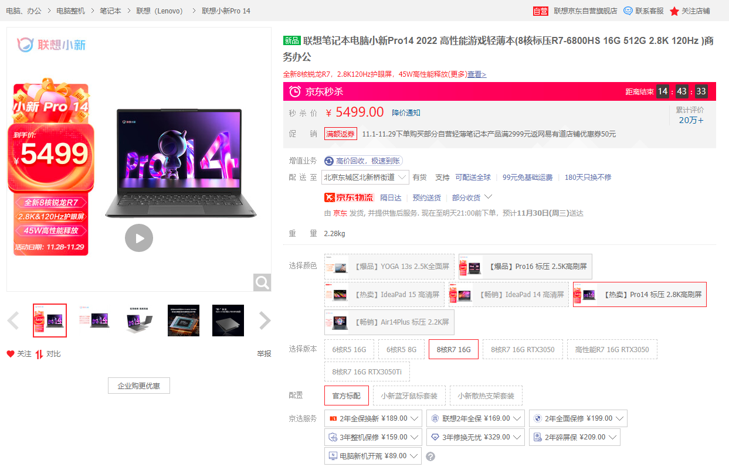Image resolution: width=729 pixels, height=467 pixels.
Task: Choose the IdeaPad 14 高清屏 option
Action: tap(508, 295)
